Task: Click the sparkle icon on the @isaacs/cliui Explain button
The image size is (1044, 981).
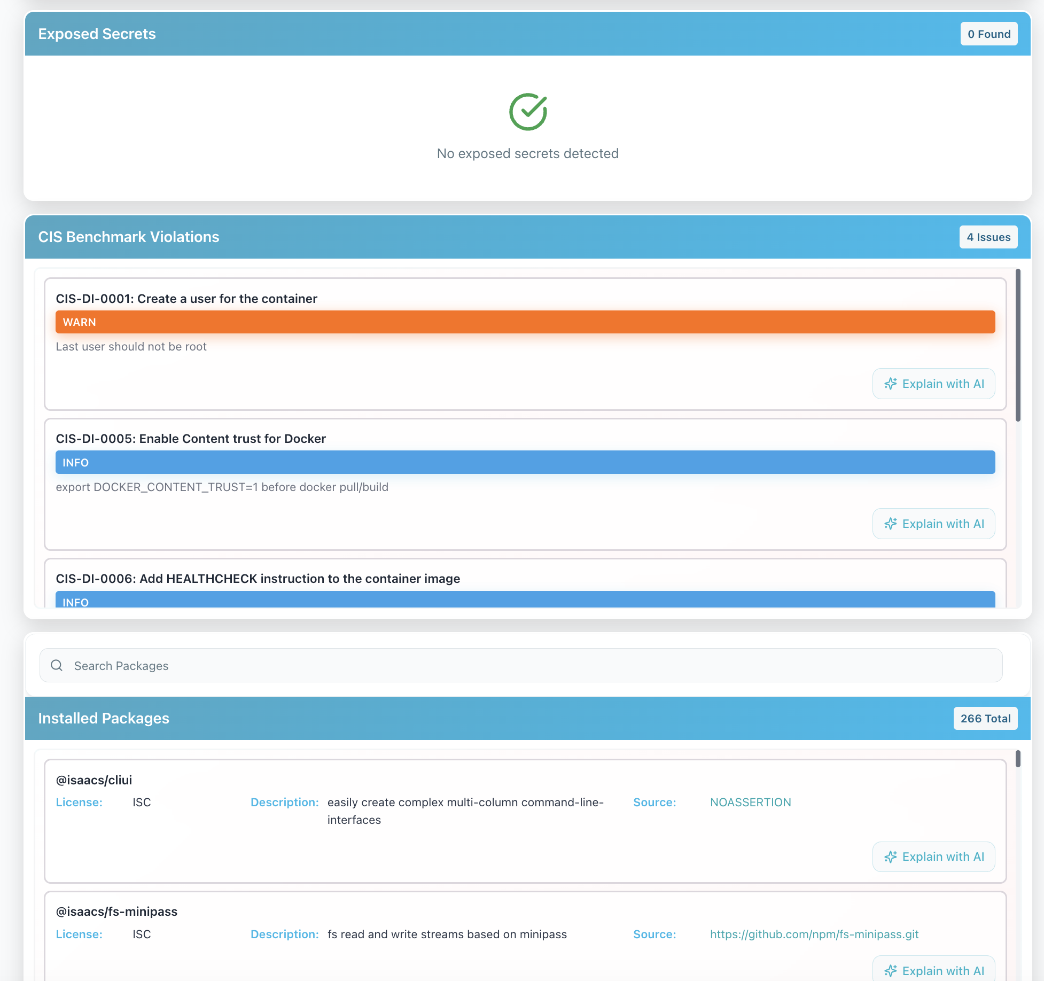Action: pyautogui.click(x=890, y=857)
